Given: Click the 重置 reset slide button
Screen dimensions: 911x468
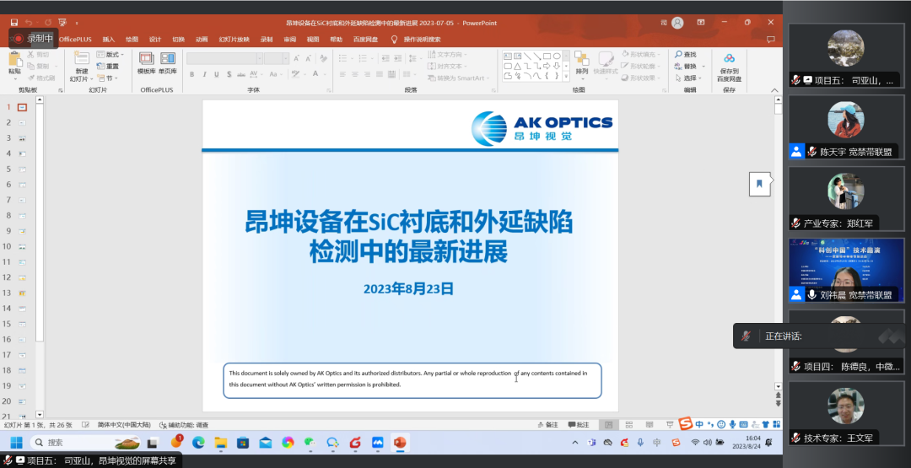Looking at the screenshot, I should (x=109, y=66).
